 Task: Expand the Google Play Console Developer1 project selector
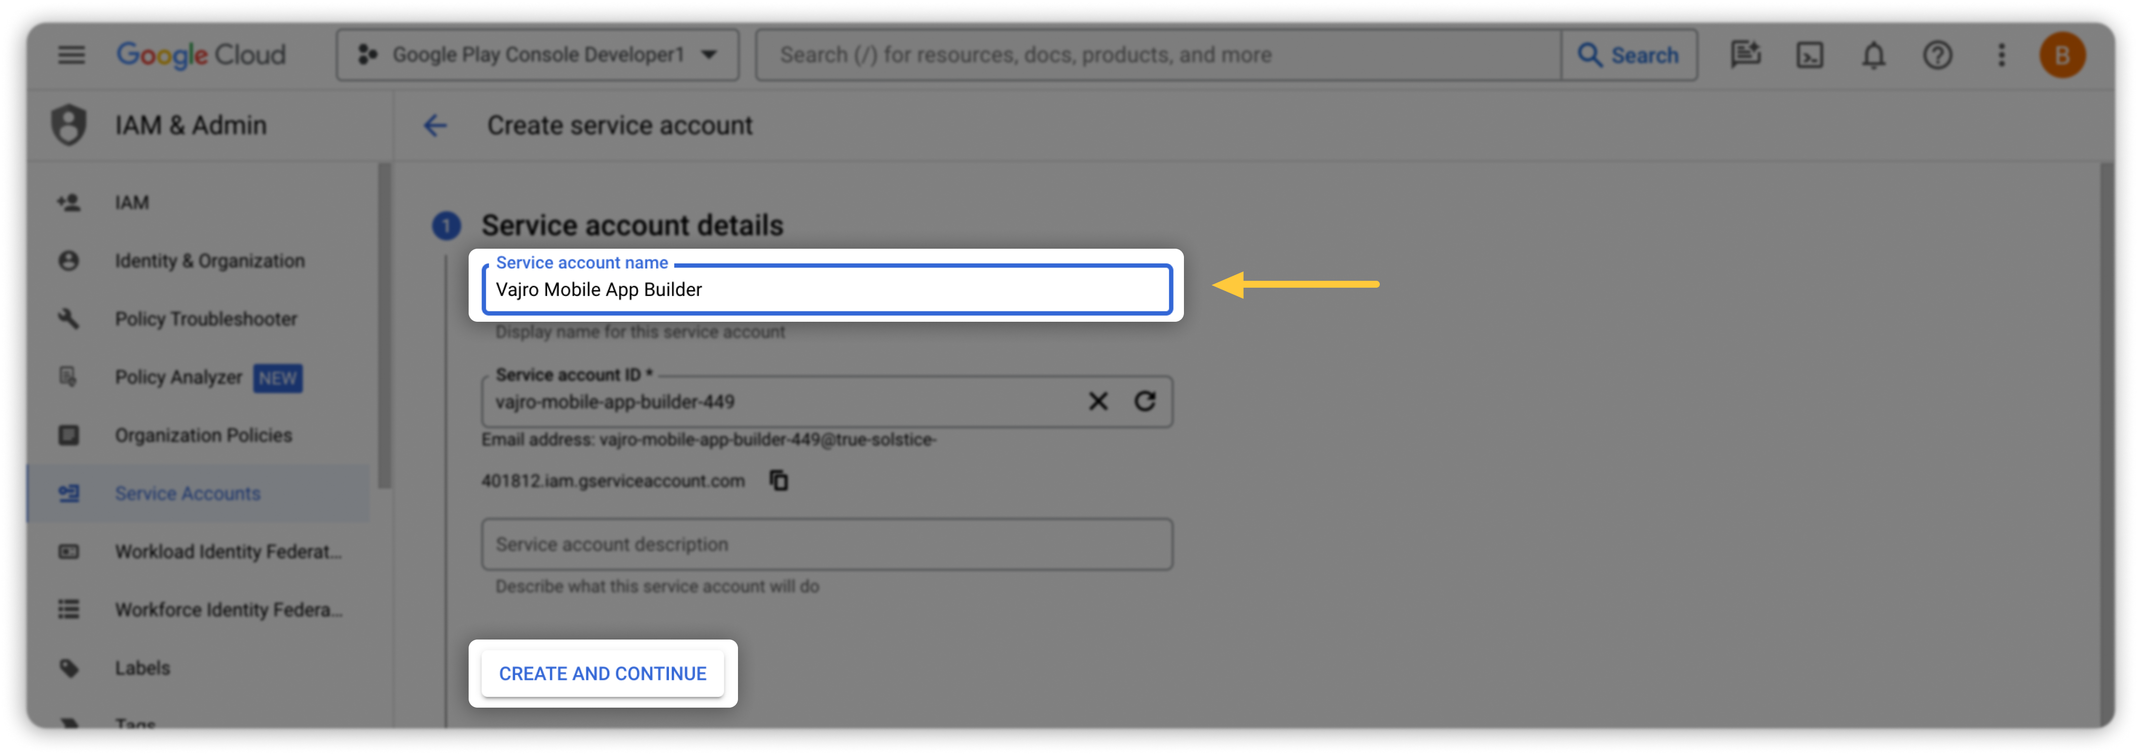tap(537, 55)
